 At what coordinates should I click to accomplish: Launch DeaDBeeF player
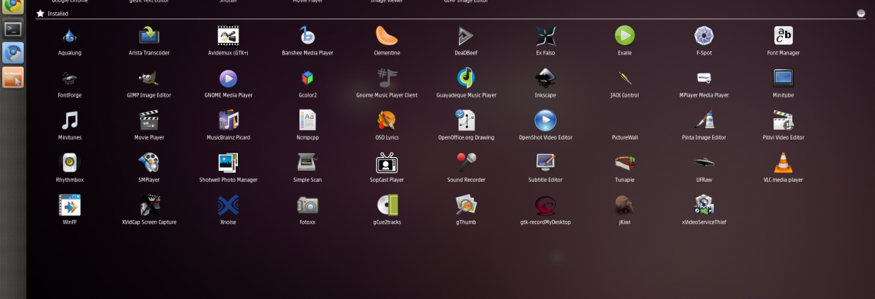tap(466, 36)
